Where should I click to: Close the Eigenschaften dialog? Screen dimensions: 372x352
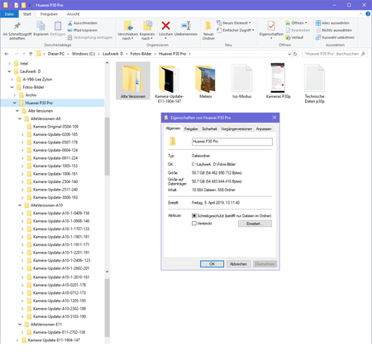point(274,118)
